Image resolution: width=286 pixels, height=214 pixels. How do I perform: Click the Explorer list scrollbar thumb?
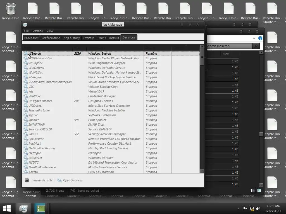tap(261, 134)
